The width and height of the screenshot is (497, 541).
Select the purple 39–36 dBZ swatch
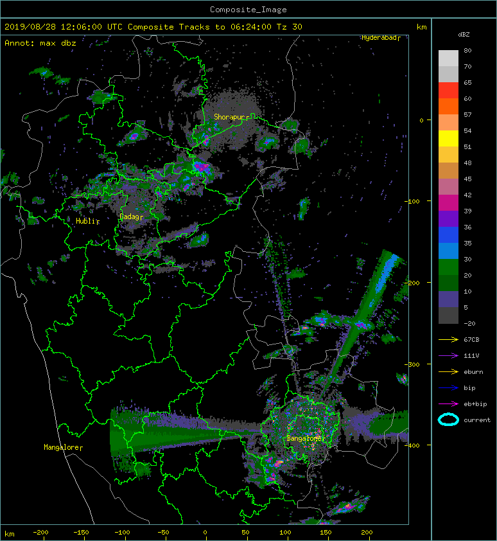coord(448,218)
